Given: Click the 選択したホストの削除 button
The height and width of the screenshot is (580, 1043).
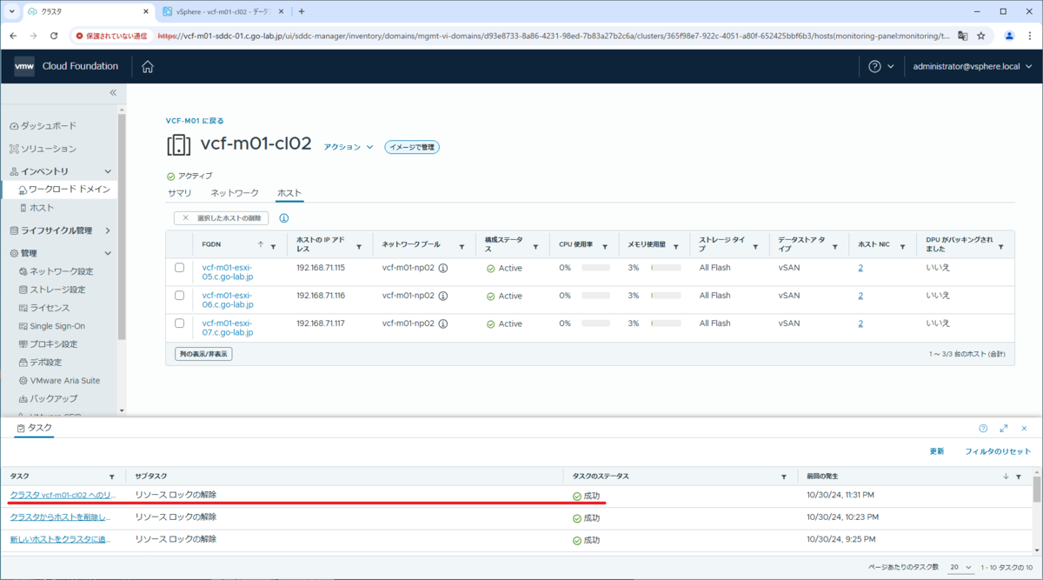Looking at the screenshot, I should pos(222,218).
